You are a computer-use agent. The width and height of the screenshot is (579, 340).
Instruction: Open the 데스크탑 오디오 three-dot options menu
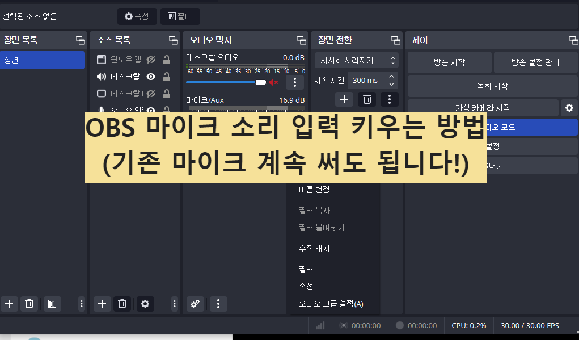pos(295,82)
